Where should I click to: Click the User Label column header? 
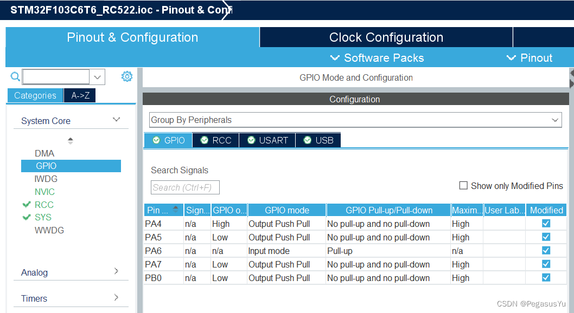click(x=505, y=210)
